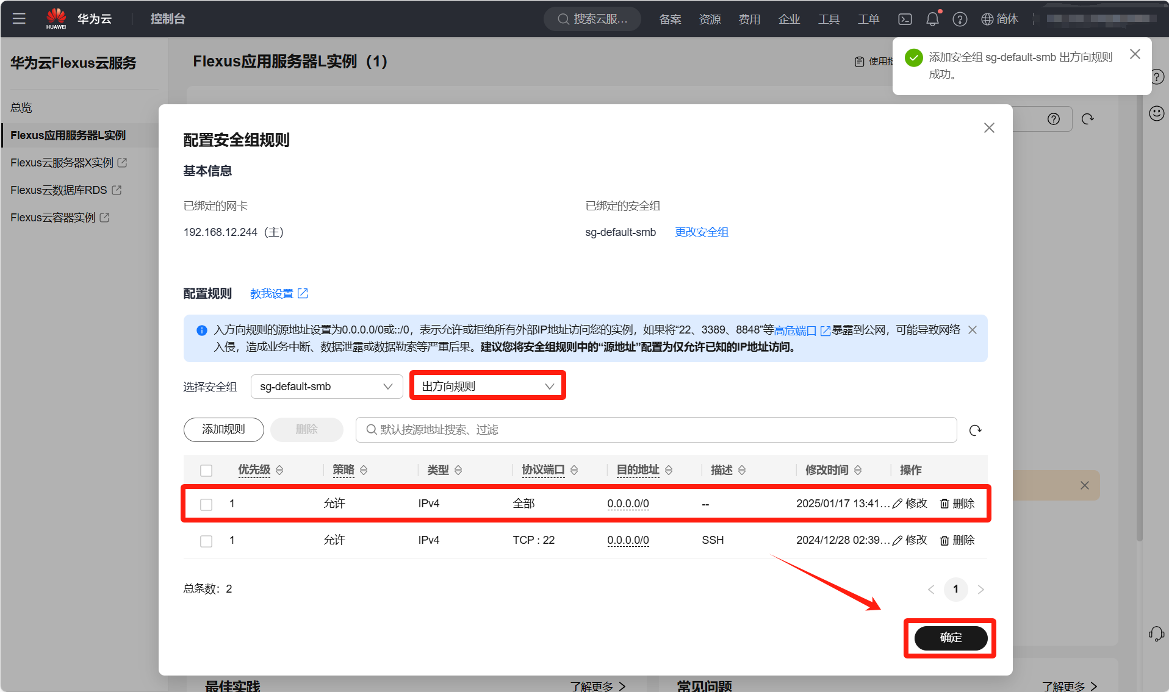Open the 备案 menu in top bar

pyautogui.click(x=670, y=19)
